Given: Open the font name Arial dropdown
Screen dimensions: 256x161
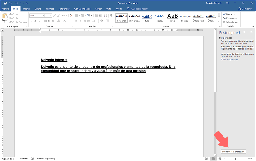Looking at the screenshot, I should (x=43, y=16).
